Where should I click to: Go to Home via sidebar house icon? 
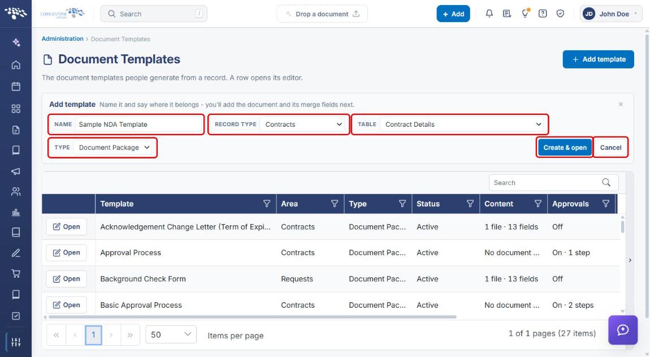point(16,64)
